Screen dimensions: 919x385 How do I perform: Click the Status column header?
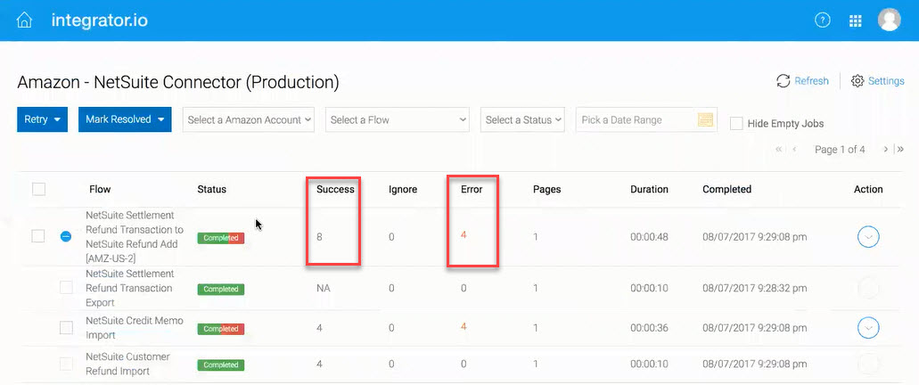tap(211, 189)
